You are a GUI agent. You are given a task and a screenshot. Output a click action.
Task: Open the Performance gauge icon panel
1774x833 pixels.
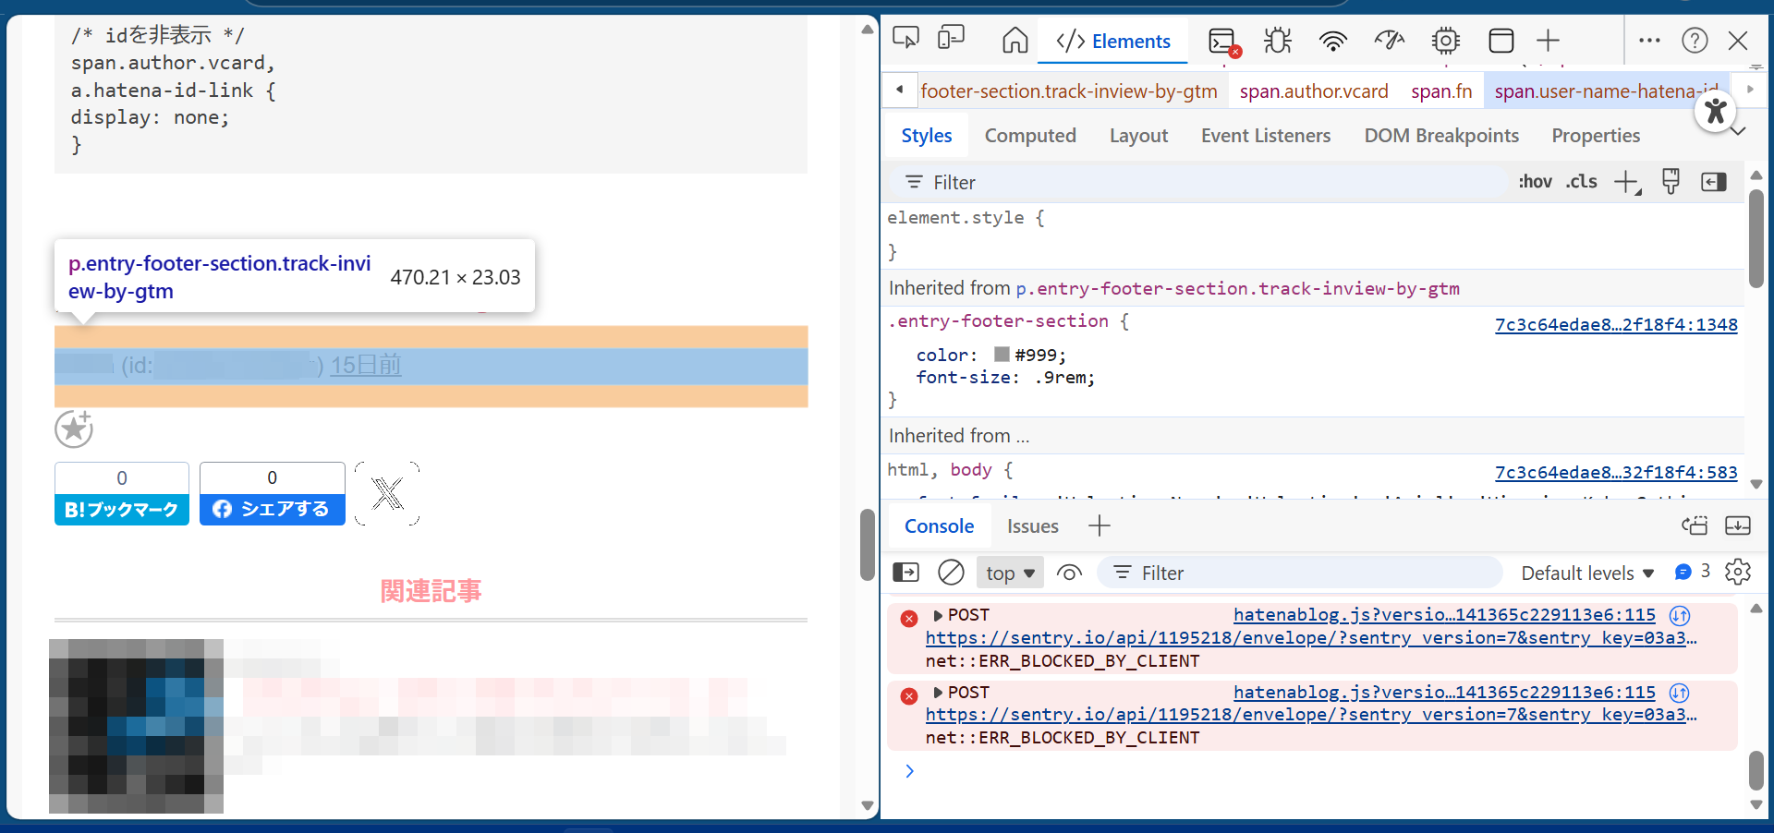tap(1389, 41)
